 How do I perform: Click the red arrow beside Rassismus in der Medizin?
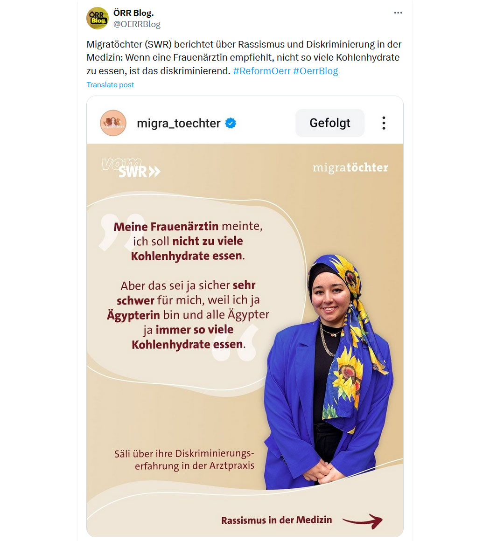coord(363,520)
